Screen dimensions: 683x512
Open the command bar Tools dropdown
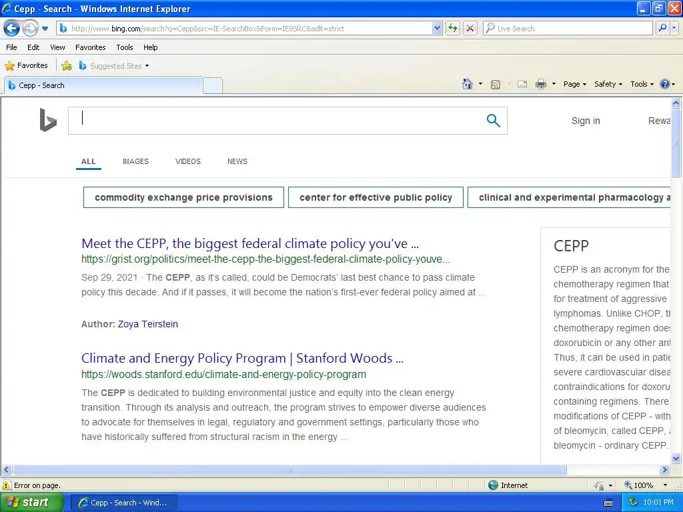pos(642,85)
